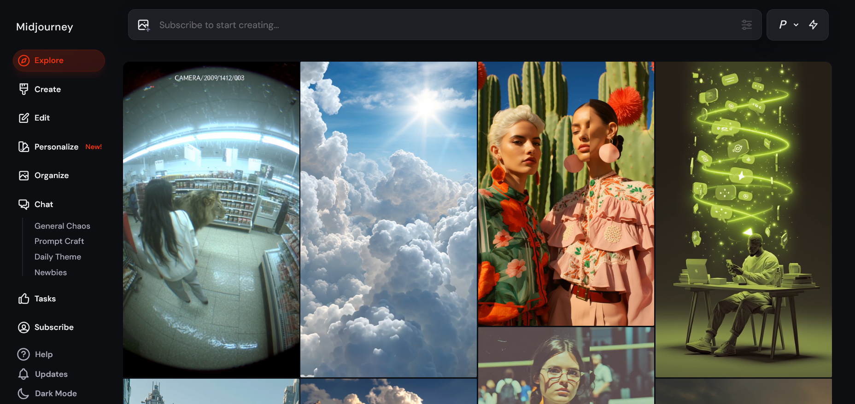Open the two women with cacti image

566,194
